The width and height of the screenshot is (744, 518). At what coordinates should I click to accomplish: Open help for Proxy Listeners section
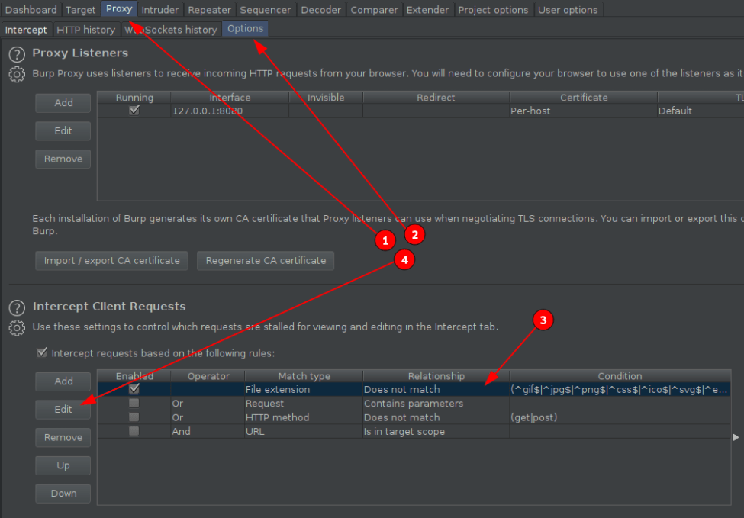[x=17, y=54]
